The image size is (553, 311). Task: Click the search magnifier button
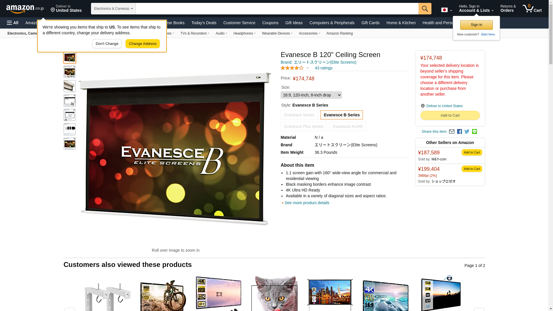pos(425,9)
